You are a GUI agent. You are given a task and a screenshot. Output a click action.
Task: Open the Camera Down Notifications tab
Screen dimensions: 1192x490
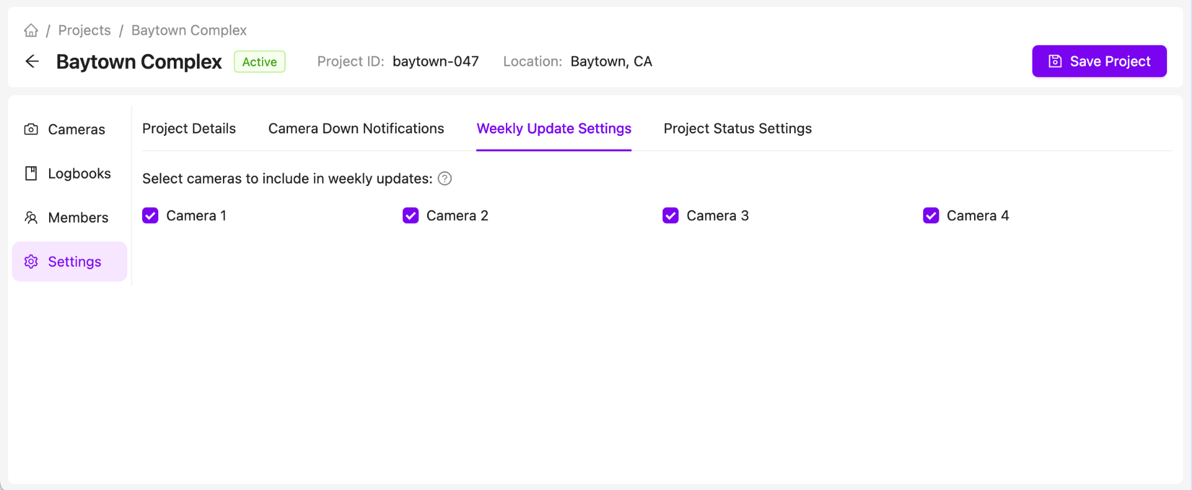356,128
